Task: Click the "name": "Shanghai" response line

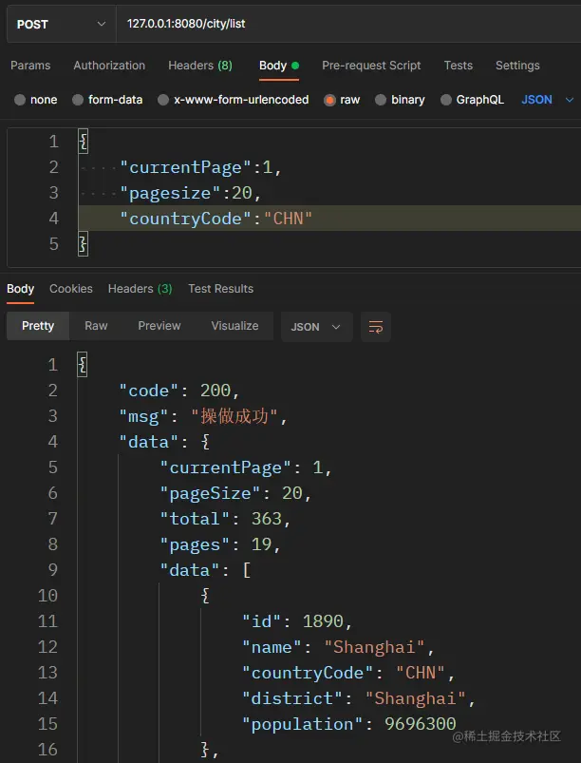Action: pyautogui.click(x=338, y=647)
